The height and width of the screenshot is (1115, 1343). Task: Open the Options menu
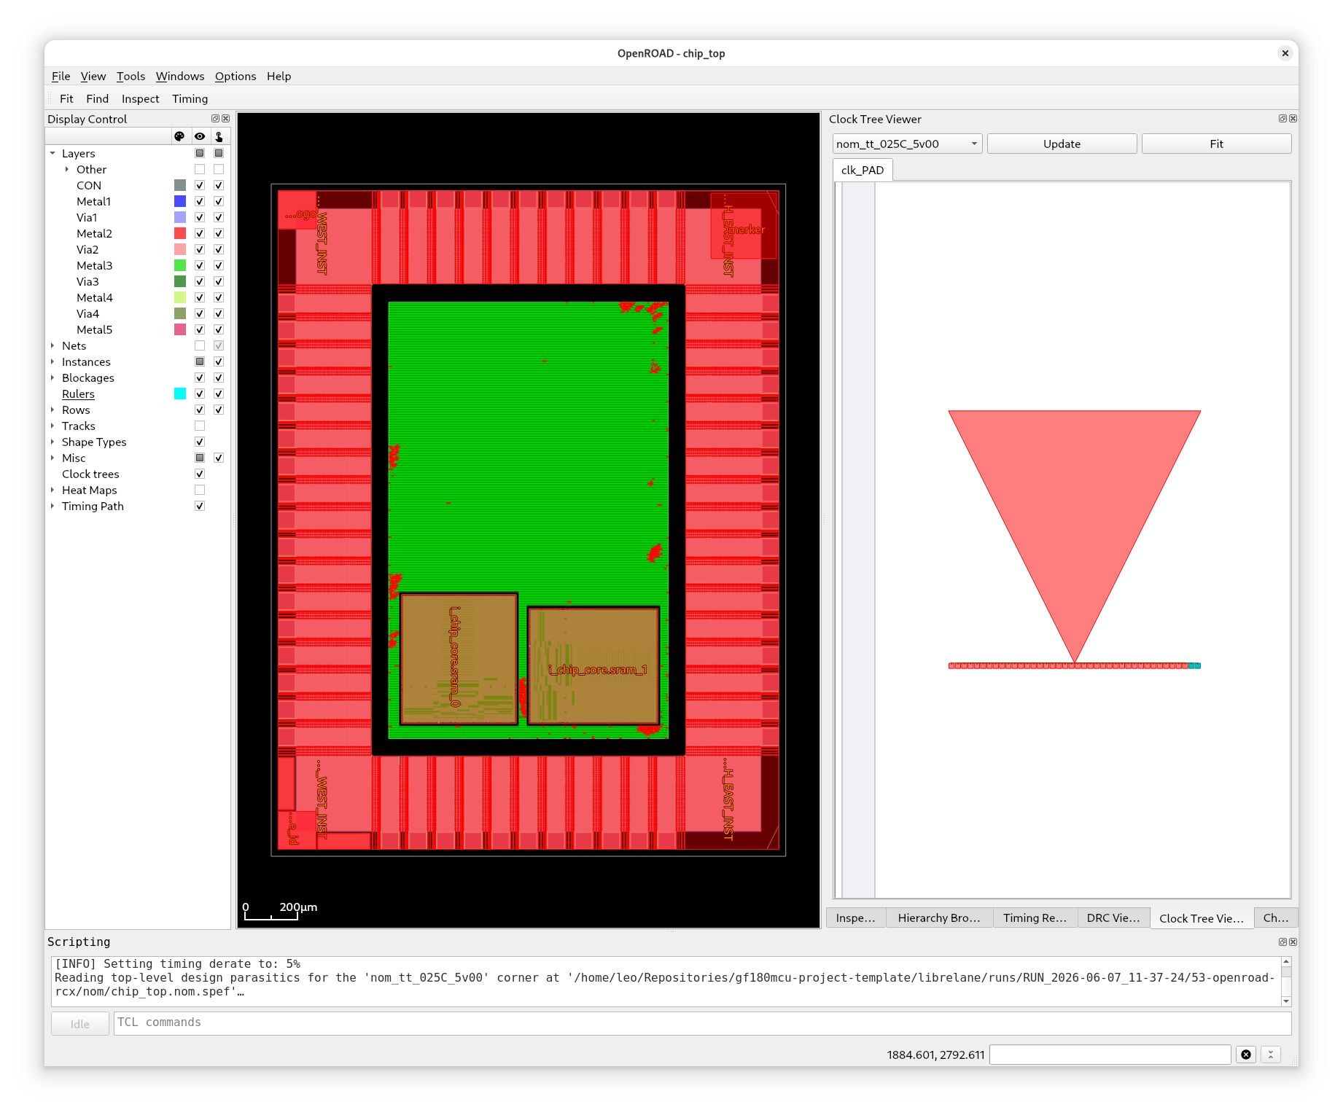point(235,76)
